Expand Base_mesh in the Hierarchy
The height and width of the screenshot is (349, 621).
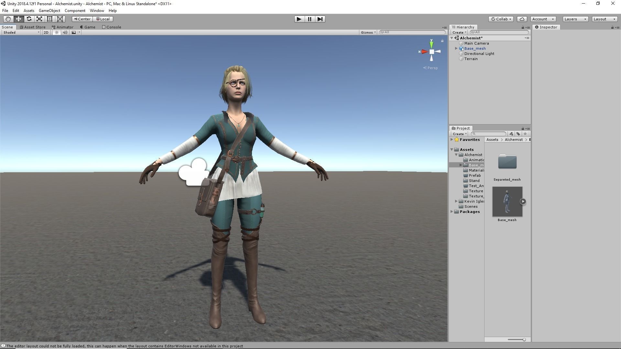(456, 48)
